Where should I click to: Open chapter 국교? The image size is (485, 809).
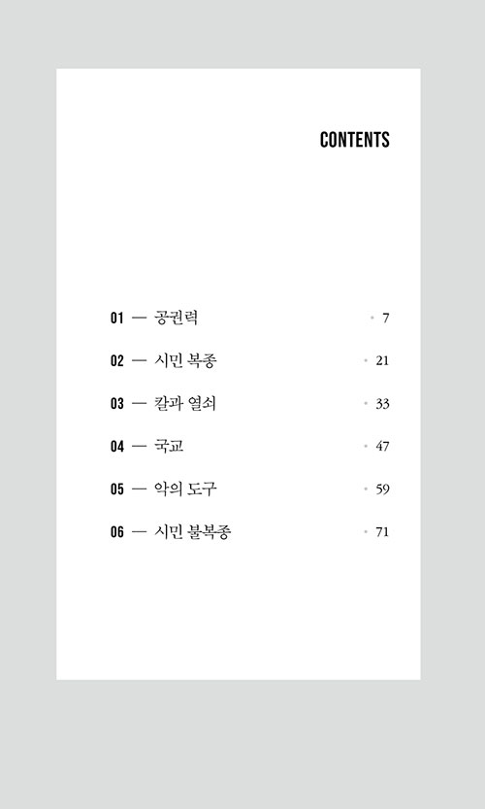pyautogui.click(x=169, y=445)
